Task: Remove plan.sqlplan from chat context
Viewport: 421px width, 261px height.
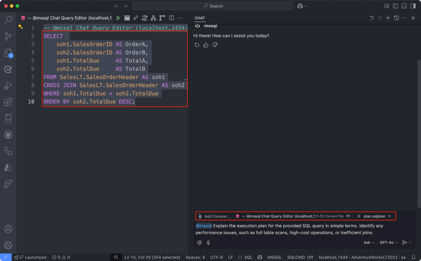Action: (x=389, y=216)
